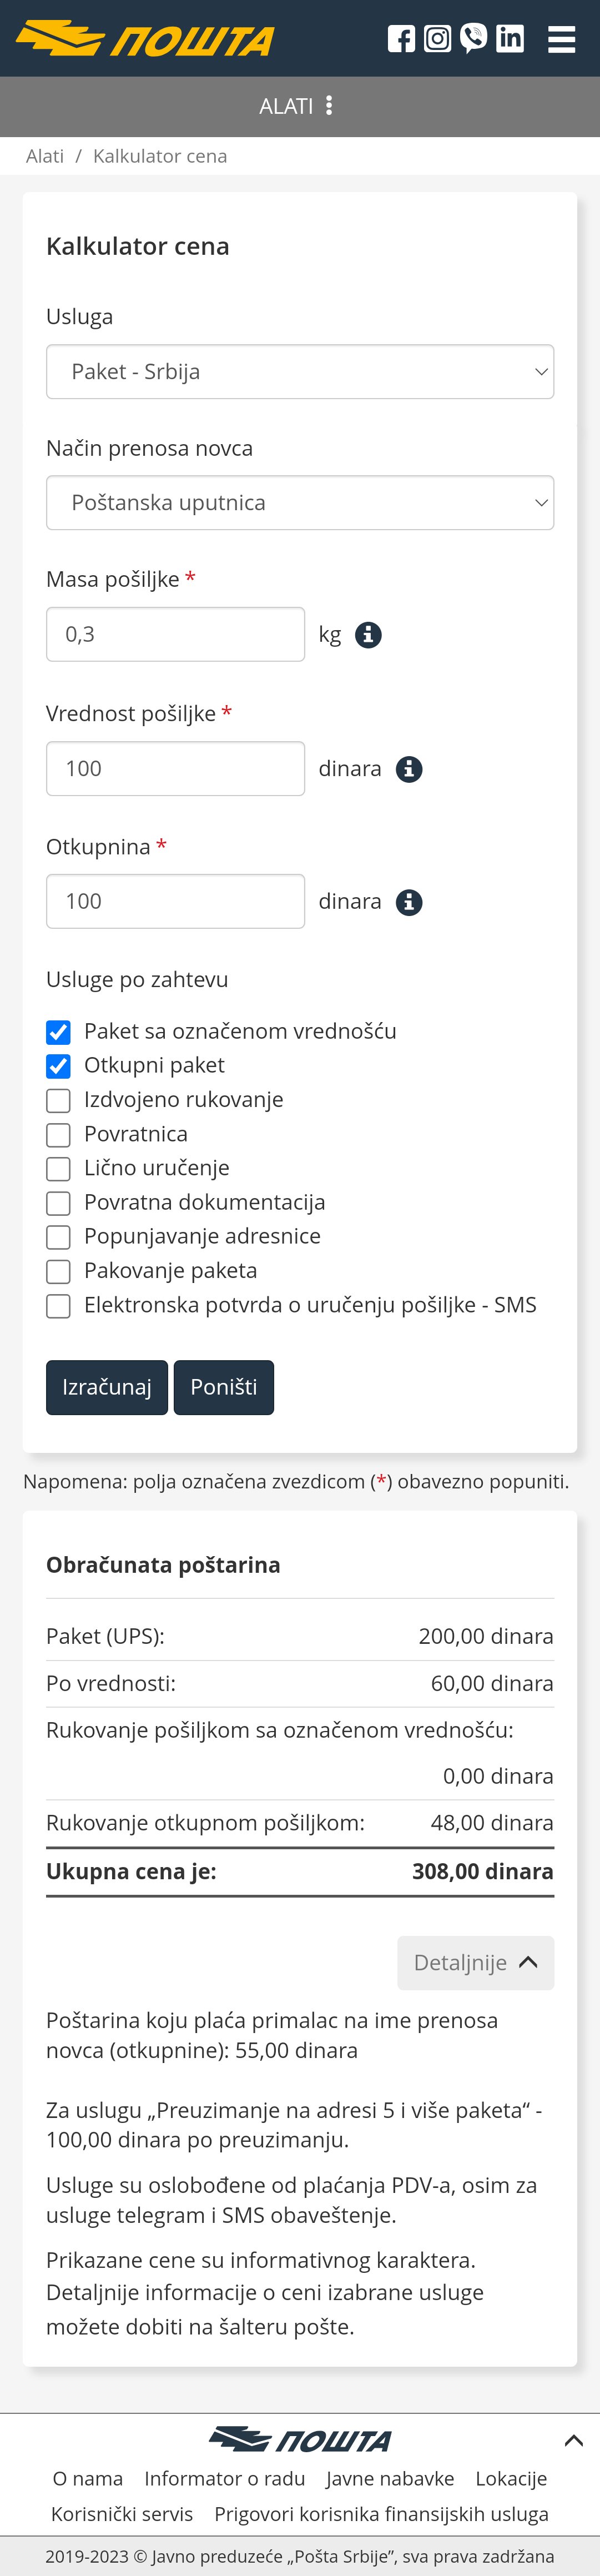
Task: Open Način prenosa novca dropdown
Action: click(x=300, y=503)
